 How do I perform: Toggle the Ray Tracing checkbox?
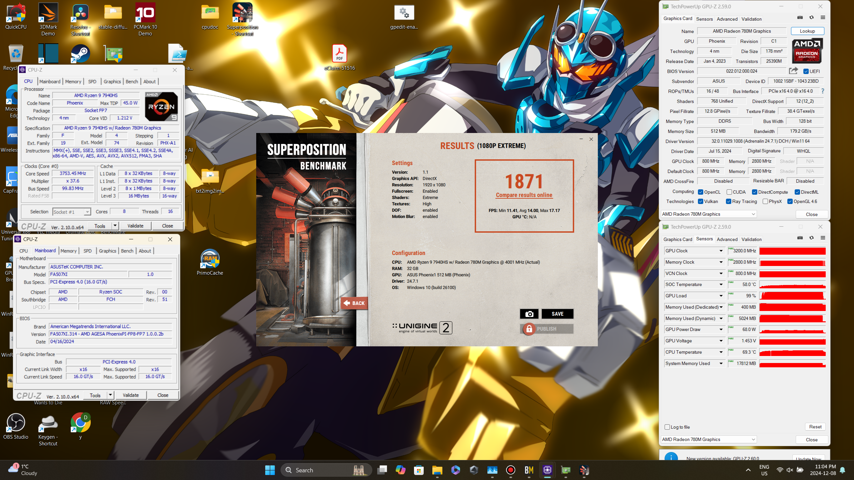click(x=729, y=201)
